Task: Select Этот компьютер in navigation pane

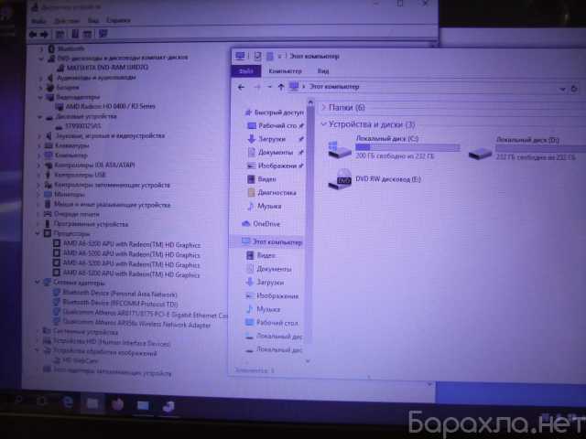Action: click(277, 241)
